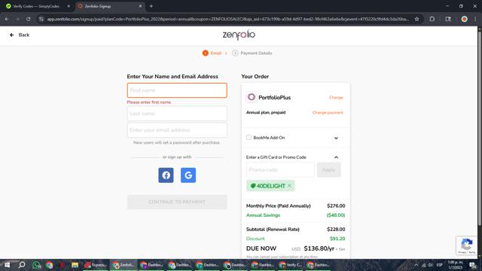Click the $136.80/yr due now amount
Screen dimensions: 482x271
tap(319, 248)
